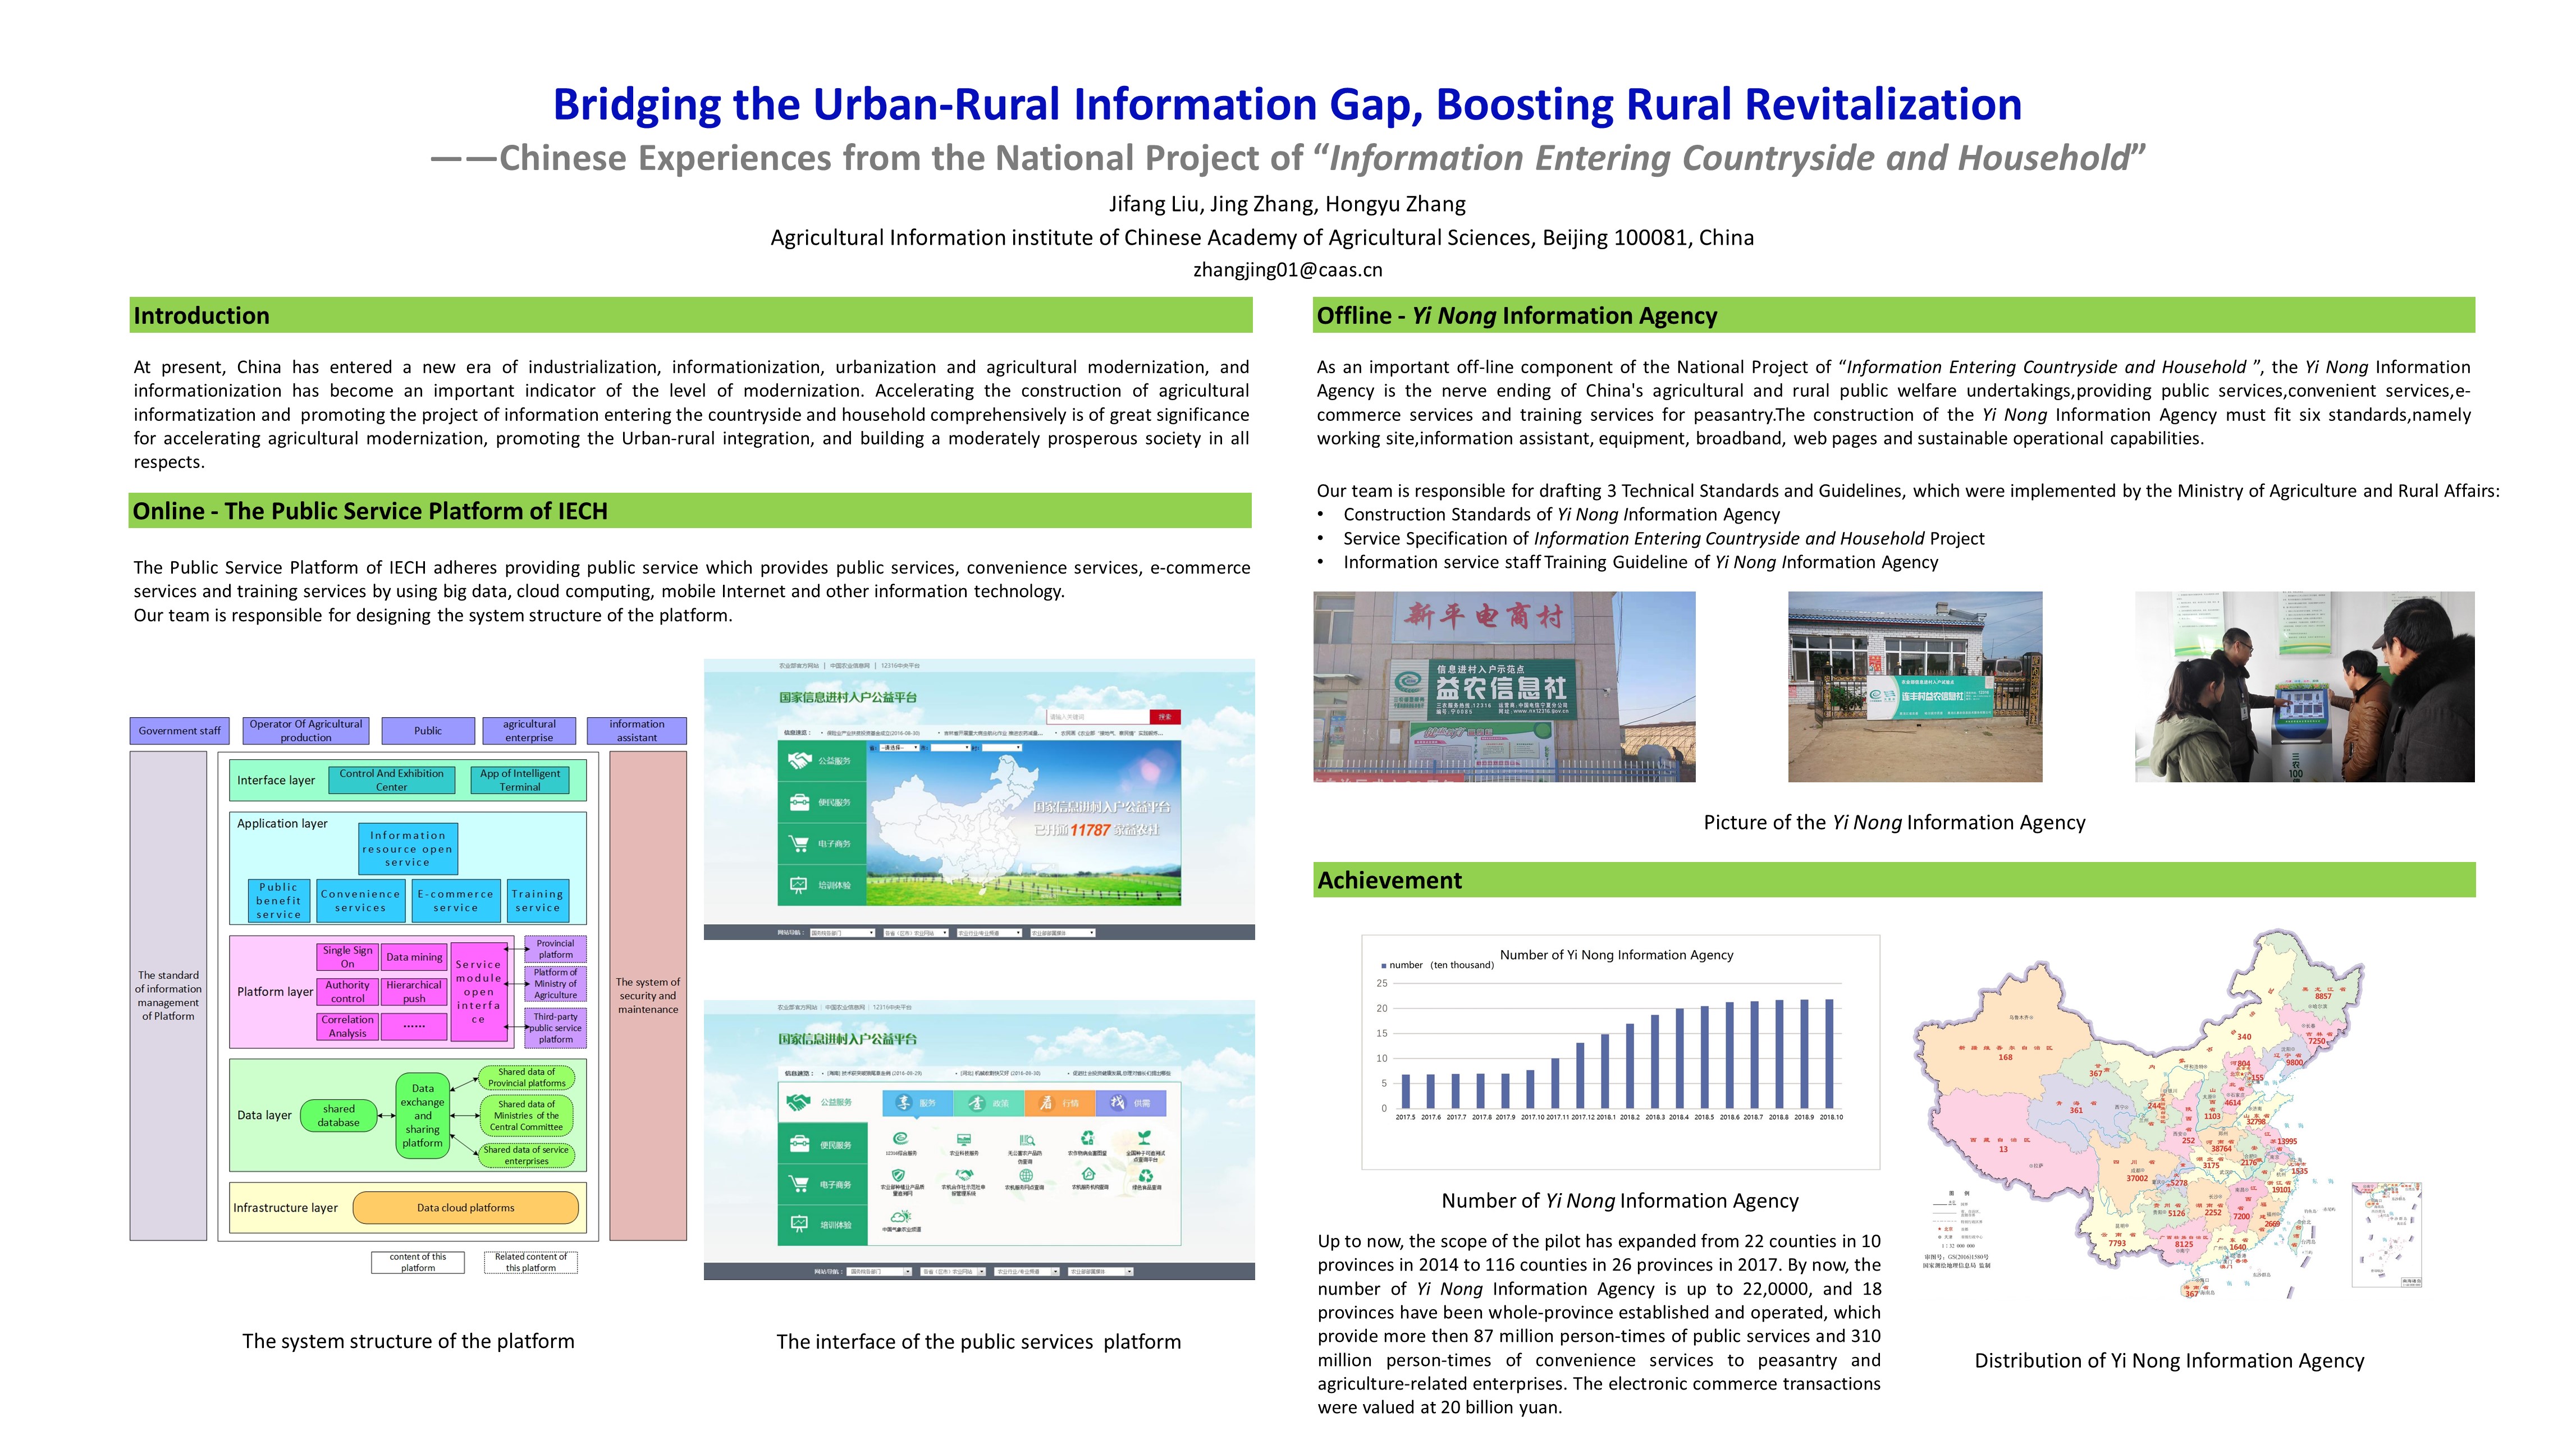Select 培训体验 item in map-banner screenshot
The height and width of the screenshot is (1449, 2576).
823,885
